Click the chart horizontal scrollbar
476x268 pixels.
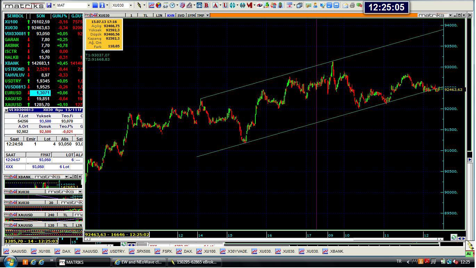pyautogui.click(x=264, y=239)
